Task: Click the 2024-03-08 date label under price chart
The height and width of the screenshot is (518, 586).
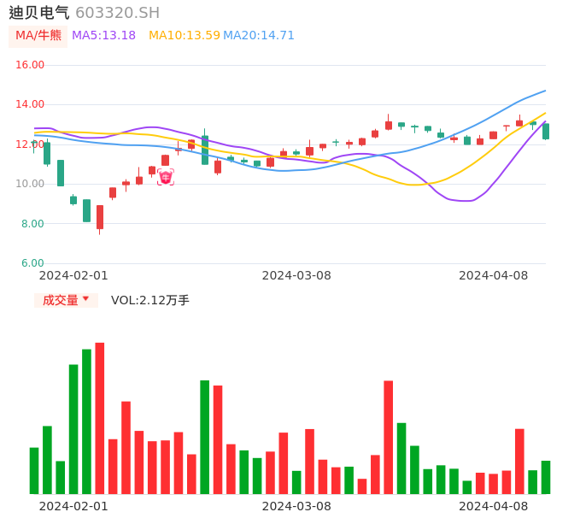Action: (x=296, y=275)
